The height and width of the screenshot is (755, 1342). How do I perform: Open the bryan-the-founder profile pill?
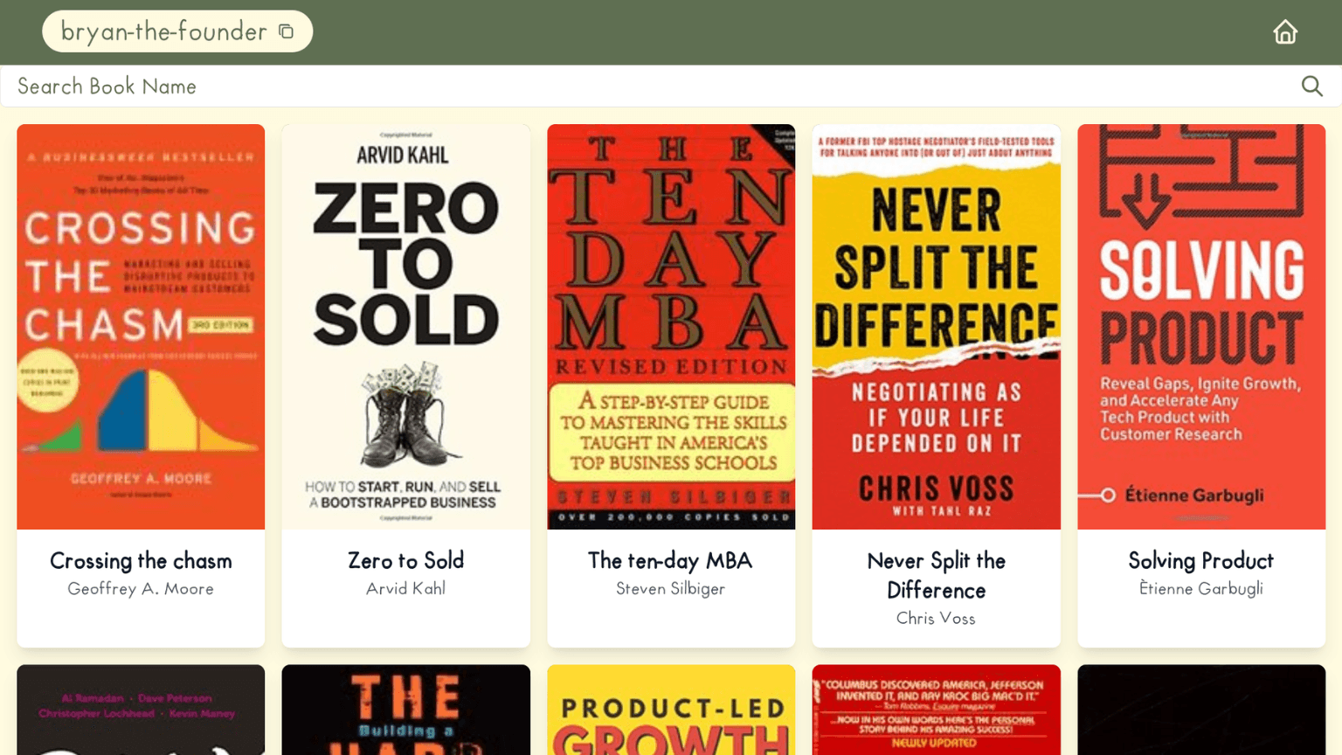[177, 31]
